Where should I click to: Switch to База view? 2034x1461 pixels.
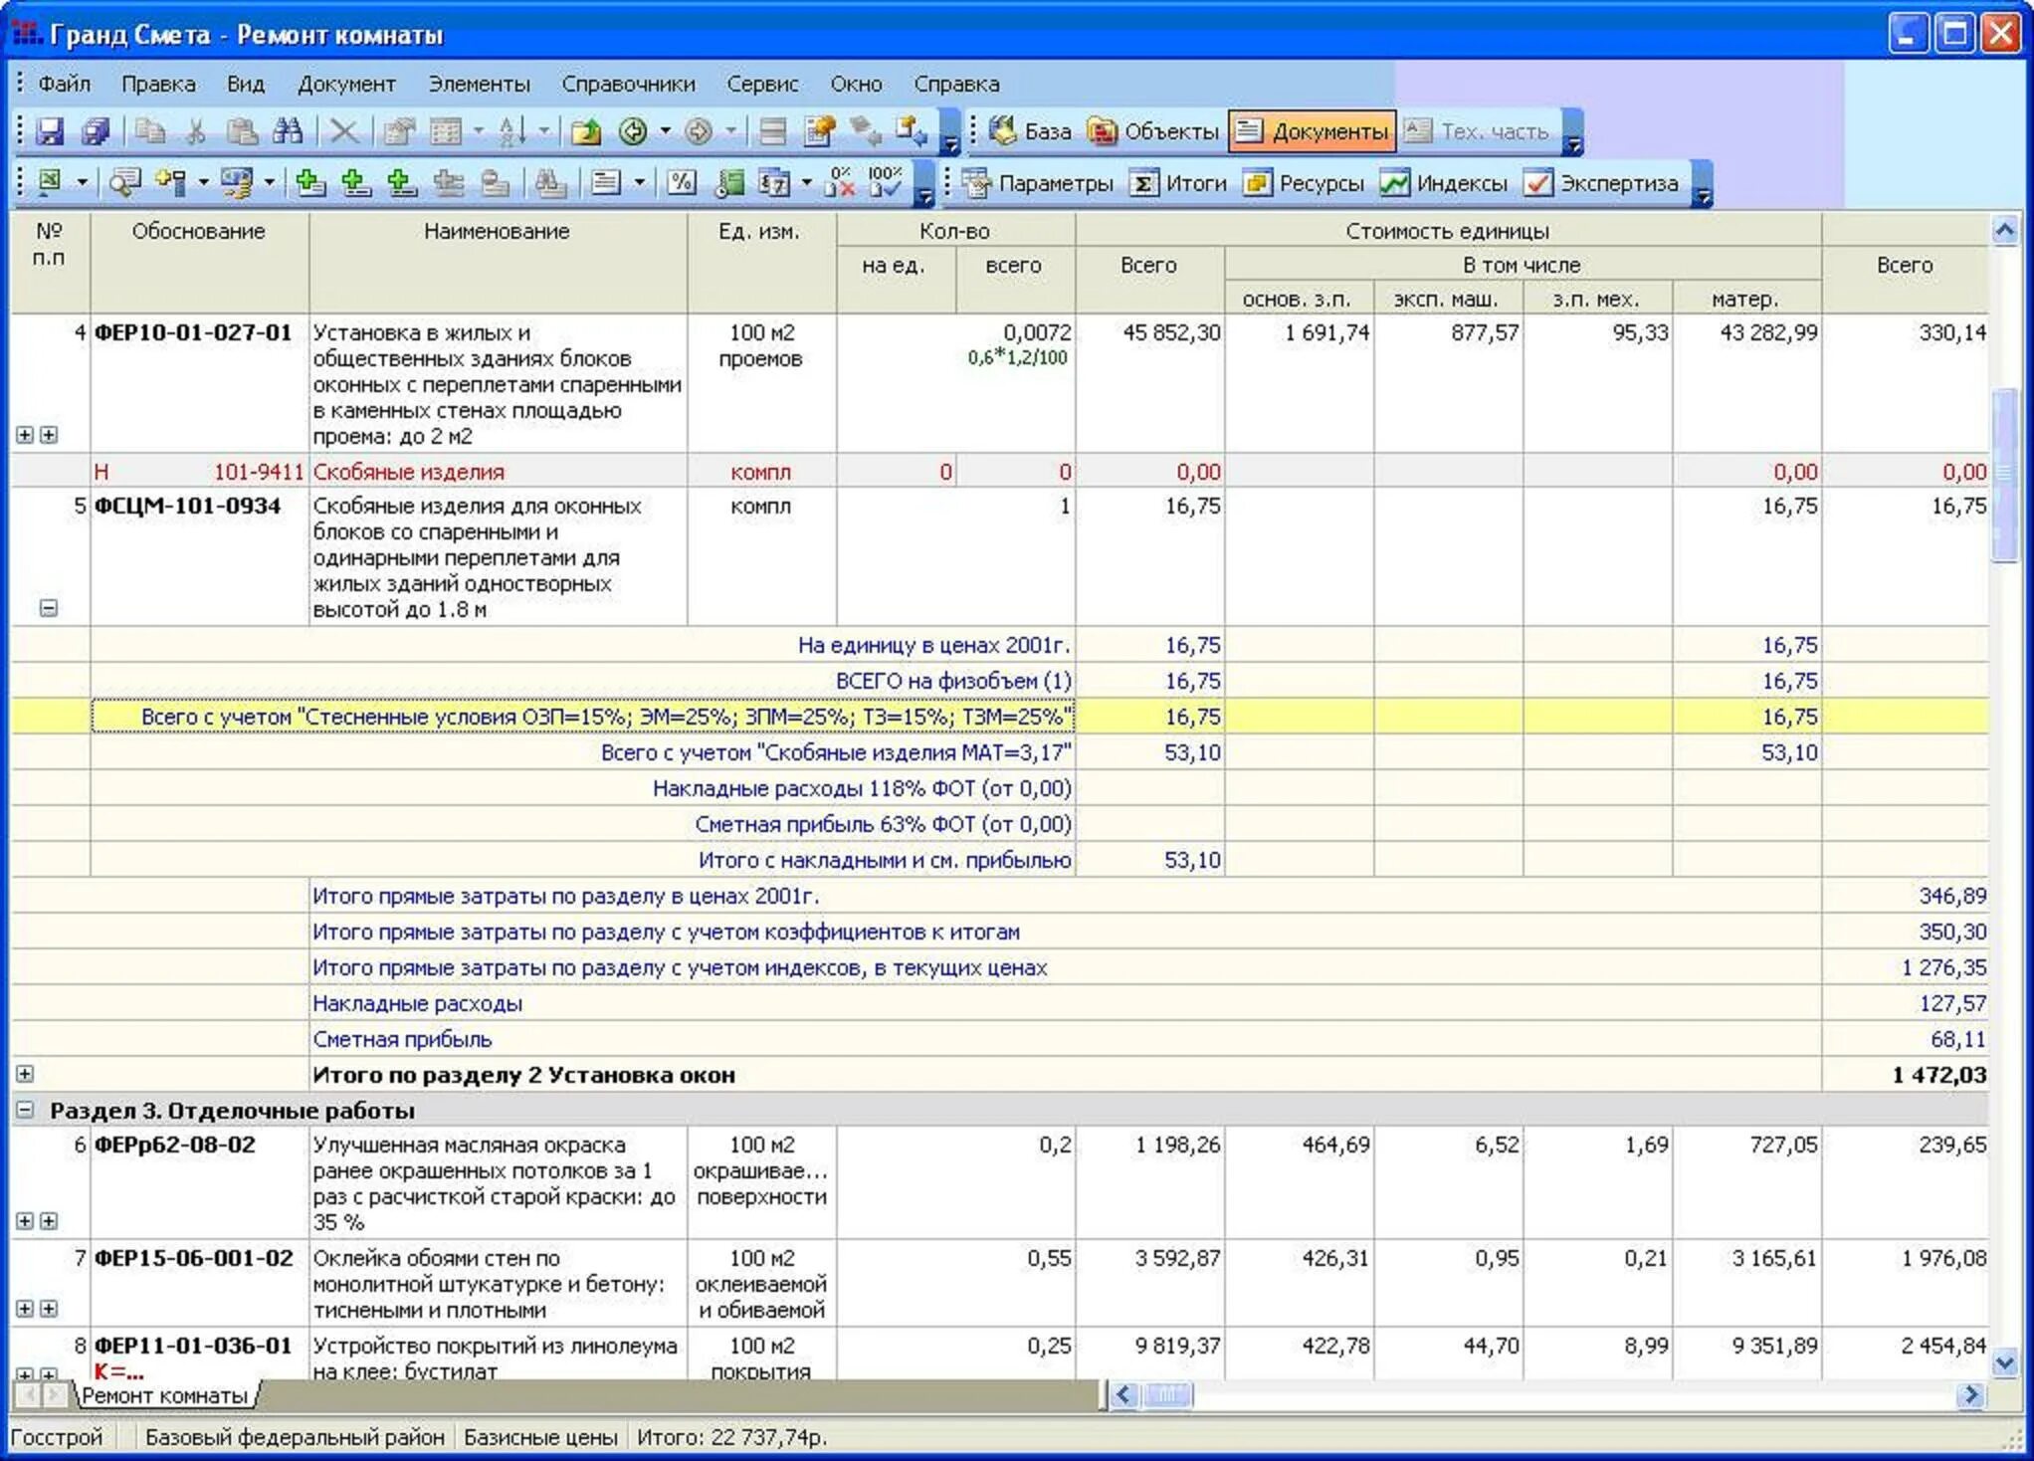1030,131
